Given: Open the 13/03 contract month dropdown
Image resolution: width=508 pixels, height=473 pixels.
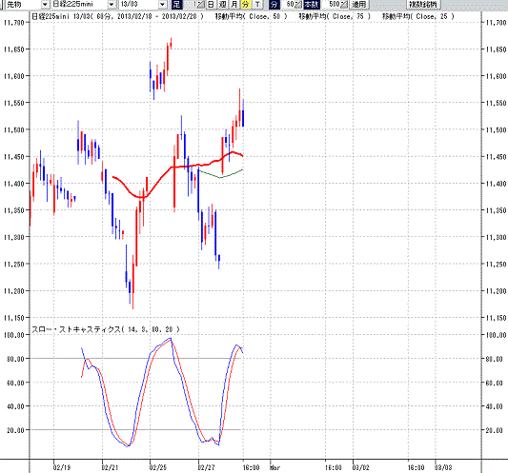Looking at the screenshot, I should (162, 4).
